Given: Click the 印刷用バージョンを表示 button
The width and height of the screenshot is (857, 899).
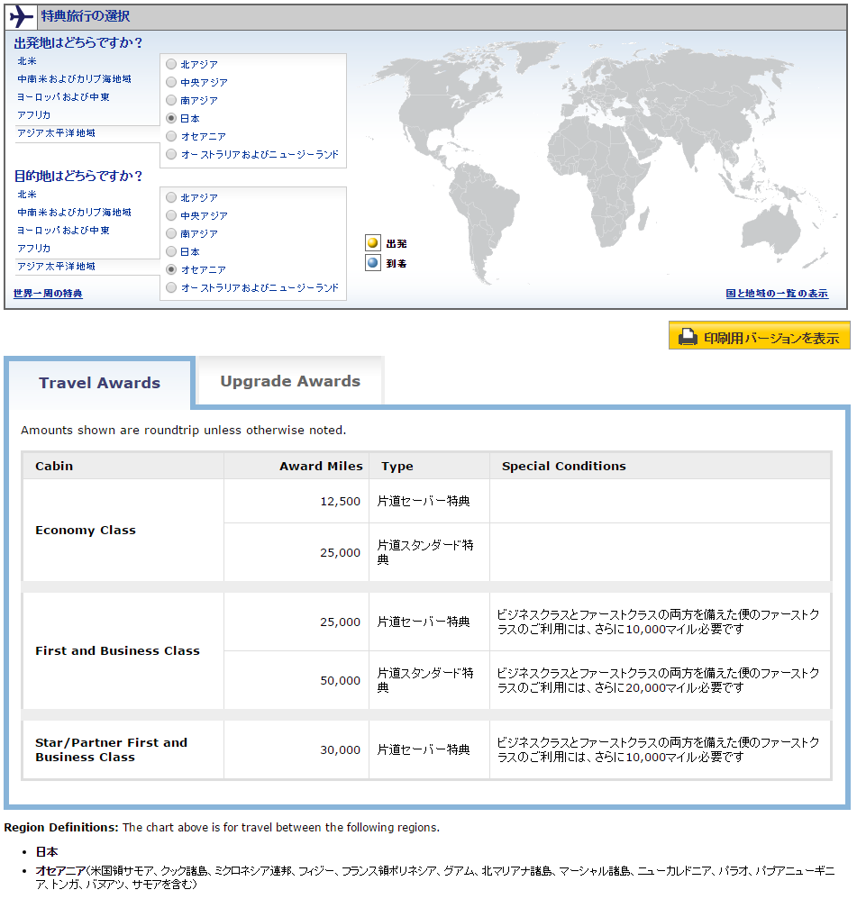Looking at the screenshot, I should pyautogui.click(x=759, y=335).
